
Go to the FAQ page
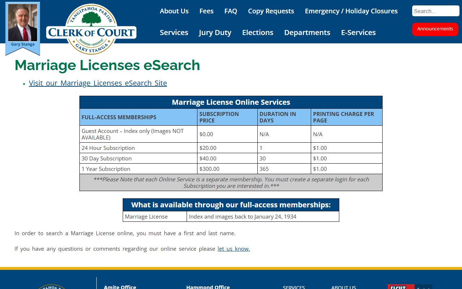point(231,11)
